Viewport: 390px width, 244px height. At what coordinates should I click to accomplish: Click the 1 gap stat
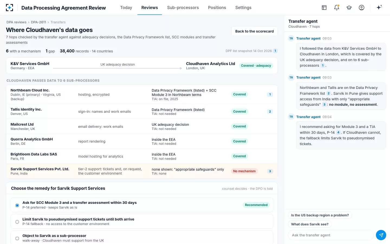[x=50, y=51]
